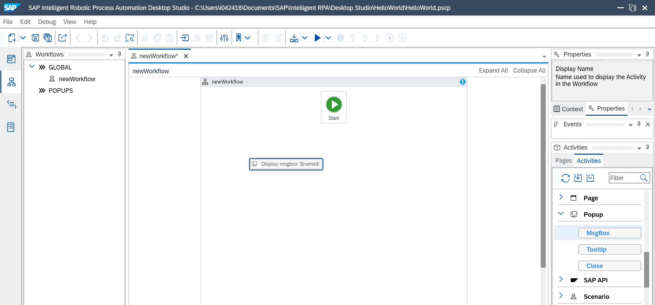Click the Refresh activities icon
655x305 pixels.
coord(566,178)
